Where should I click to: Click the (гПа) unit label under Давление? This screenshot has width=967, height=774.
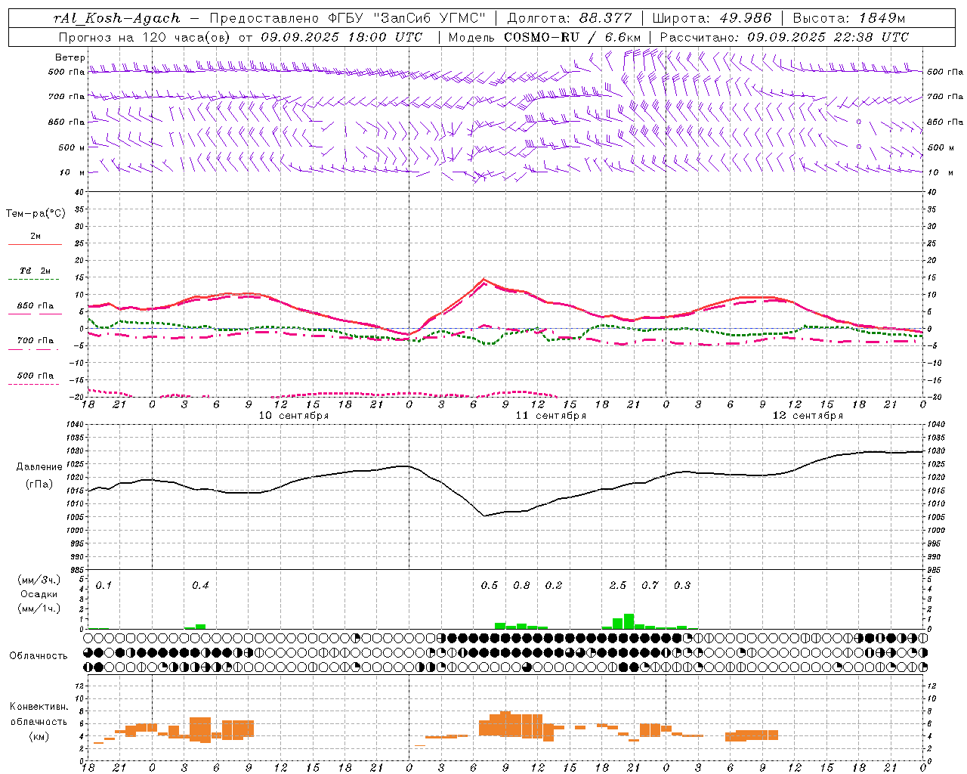[39, 484]
